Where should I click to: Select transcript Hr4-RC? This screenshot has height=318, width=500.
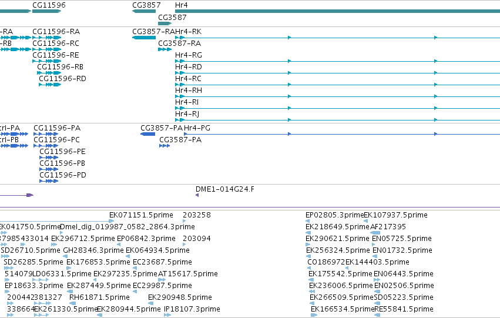coord(188,79)
